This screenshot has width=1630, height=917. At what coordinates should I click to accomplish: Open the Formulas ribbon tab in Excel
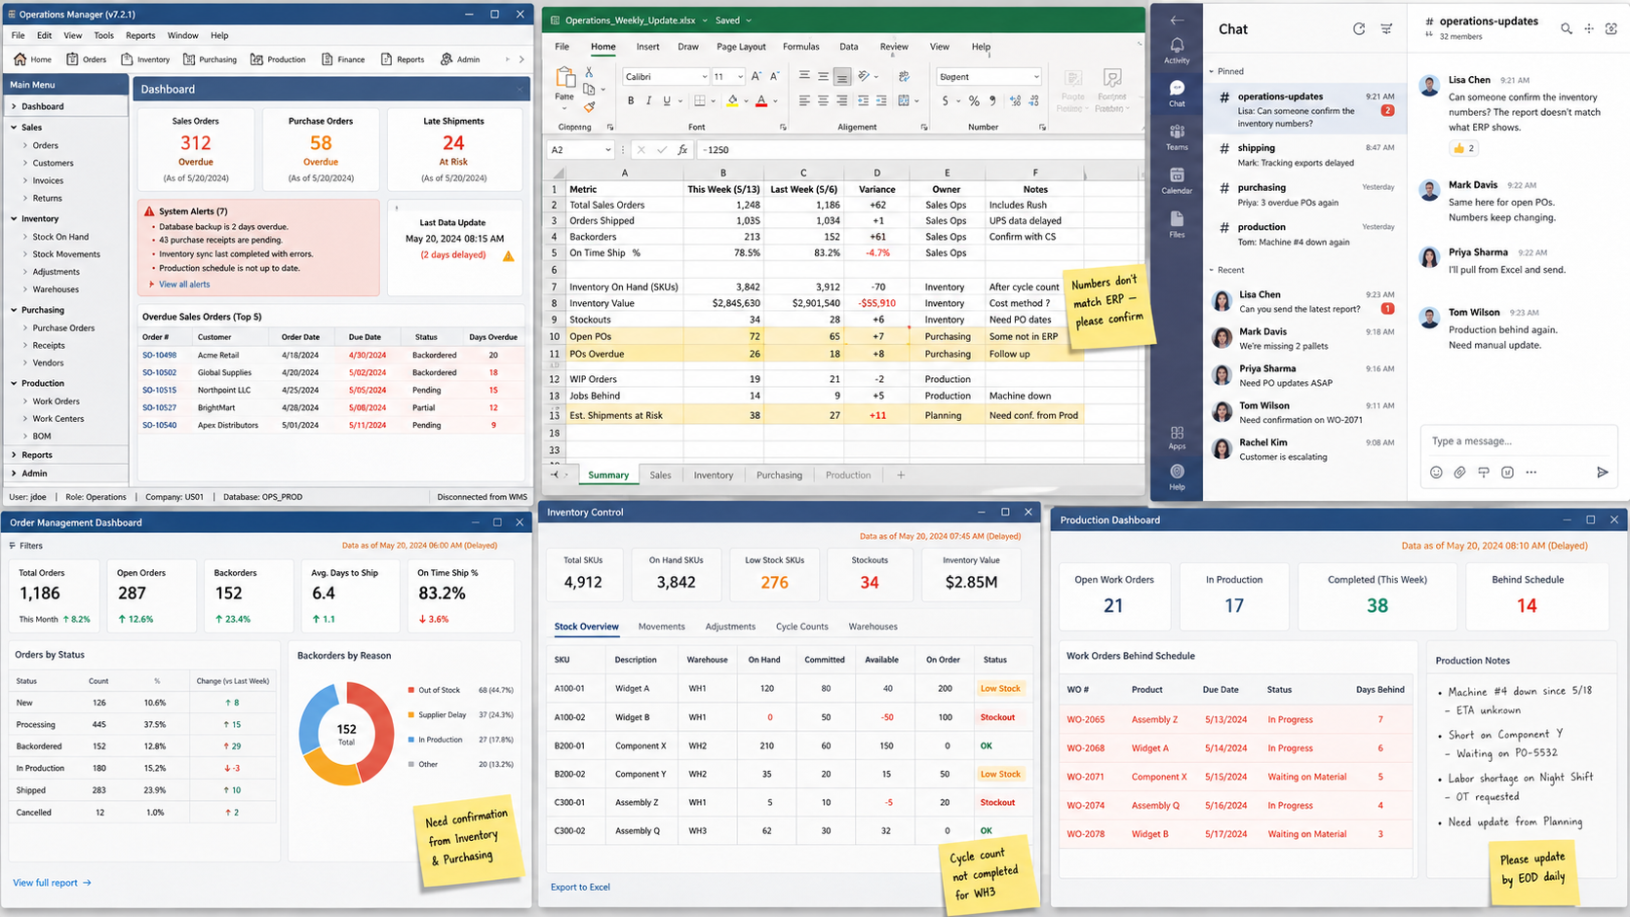pyautogui.click(x=800, y=46)
